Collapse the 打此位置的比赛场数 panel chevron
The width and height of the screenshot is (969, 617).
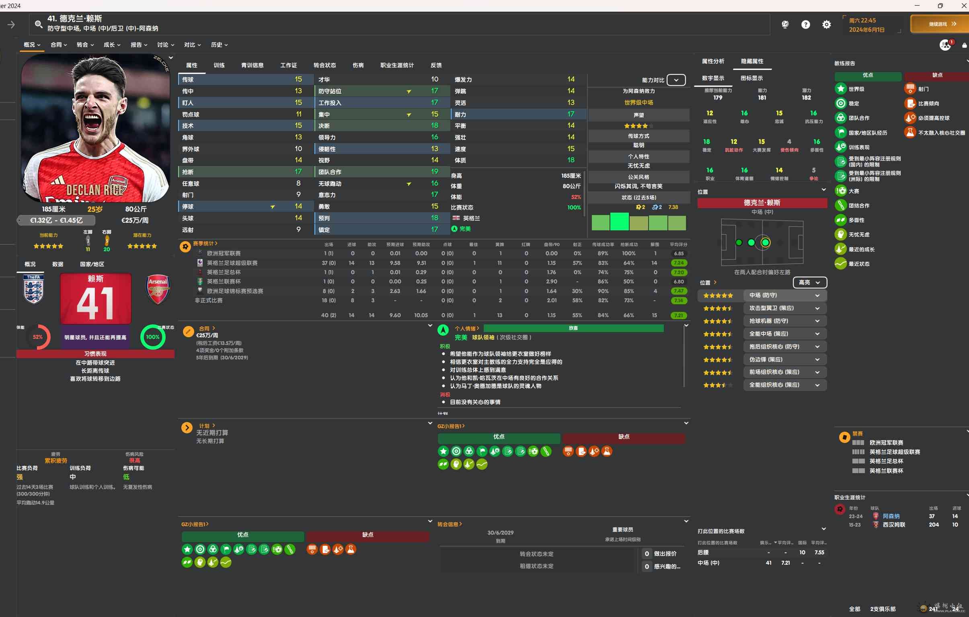click(x=824, y=529)
